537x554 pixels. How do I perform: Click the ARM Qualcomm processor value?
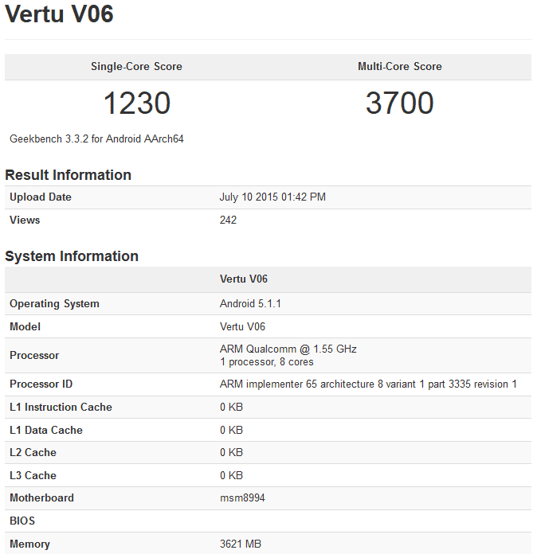coord(288,349)
